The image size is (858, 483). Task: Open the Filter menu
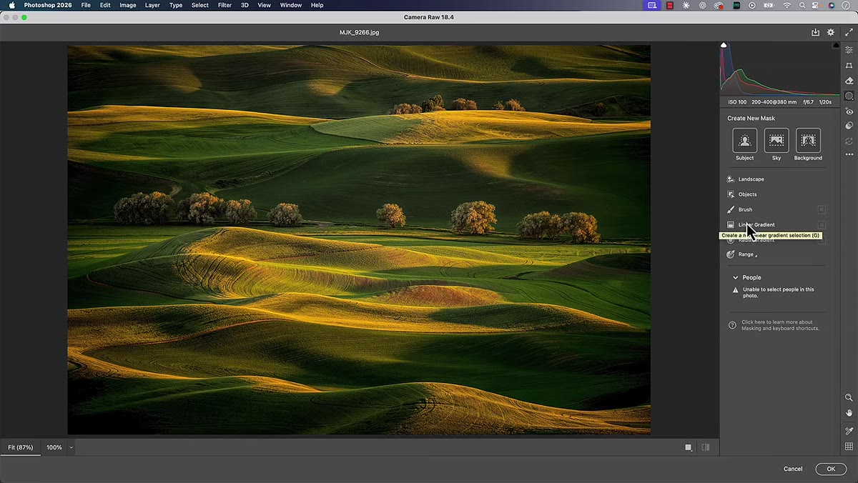click(x=225, y=5)
